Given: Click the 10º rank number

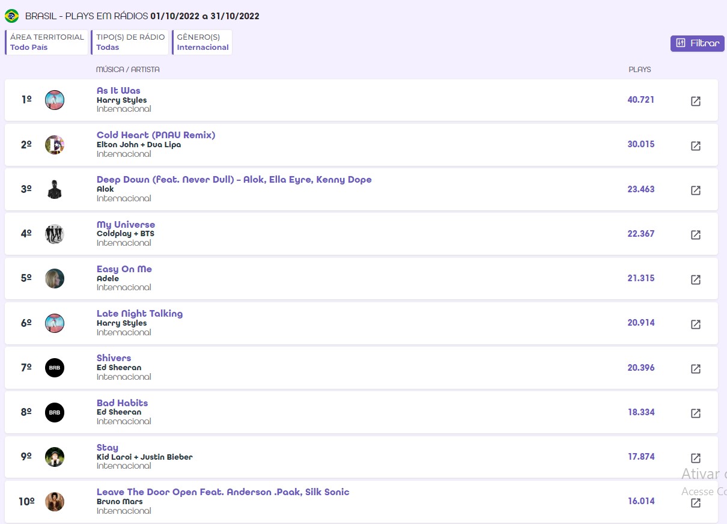Looking at the screenshot, I should pos(26,501).
